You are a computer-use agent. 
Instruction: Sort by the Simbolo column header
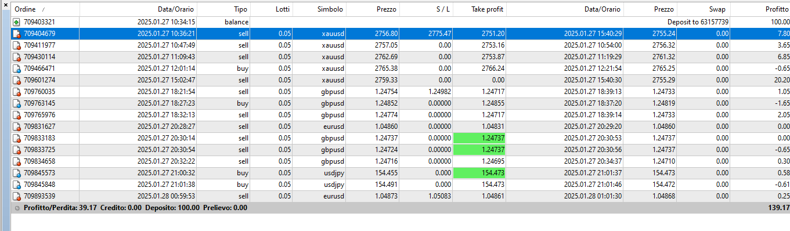coord(320,10)
